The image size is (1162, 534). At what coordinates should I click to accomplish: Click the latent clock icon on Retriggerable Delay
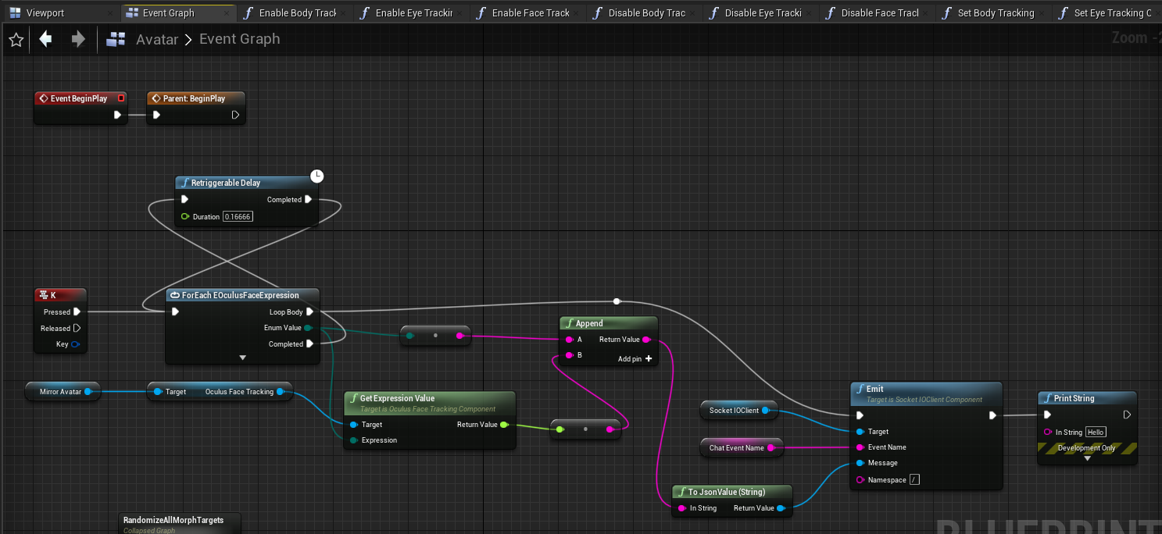point(316,175)
